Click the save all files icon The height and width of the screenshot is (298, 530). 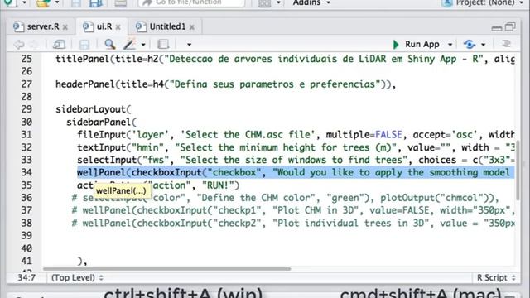coord(95,3)
